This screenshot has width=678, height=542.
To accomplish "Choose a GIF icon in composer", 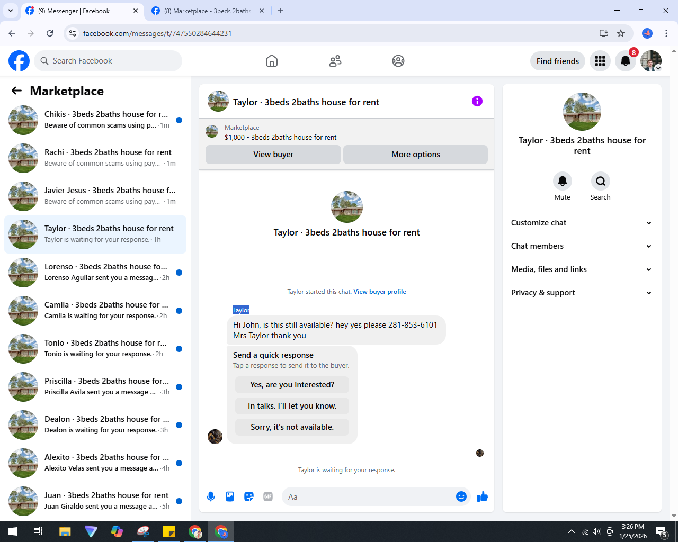I will pos(268,496).
